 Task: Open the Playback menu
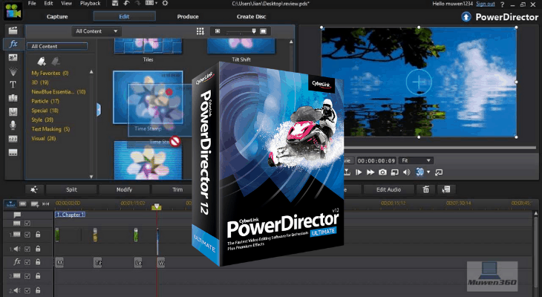[x=90, y=4]
